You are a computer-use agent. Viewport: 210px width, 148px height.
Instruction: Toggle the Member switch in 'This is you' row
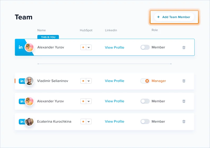(145, 47)
